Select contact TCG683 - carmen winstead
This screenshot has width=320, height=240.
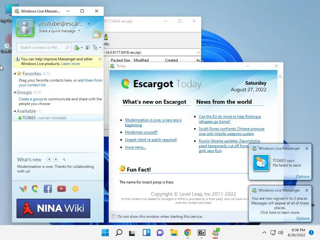(x=58, y=118)
